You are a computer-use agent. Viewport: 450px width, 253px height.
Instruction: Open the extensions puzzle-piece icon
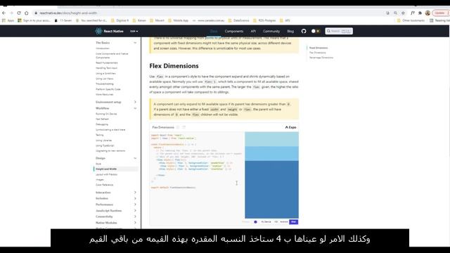point(420,13)
